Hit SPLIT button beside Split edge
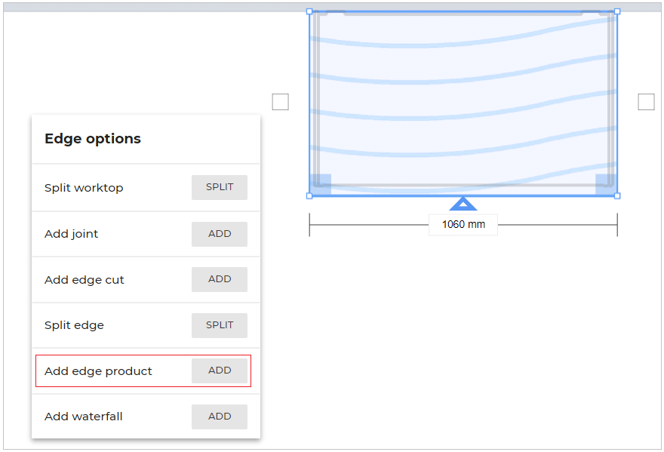Viewport: 664px width, 452px height. click(x=220, y=325)
